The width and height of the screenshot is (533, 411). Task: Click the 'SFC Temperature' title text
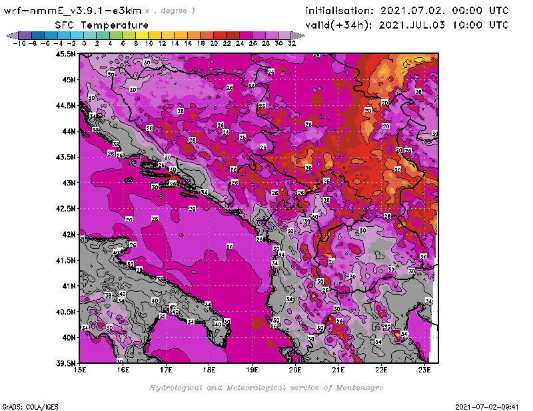[x=102, y=25]
